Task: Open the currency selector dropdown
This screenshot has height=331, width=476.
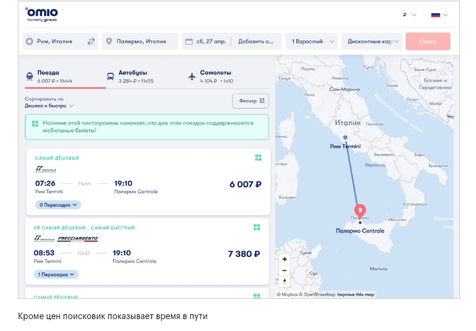Action: coord(409,14)
